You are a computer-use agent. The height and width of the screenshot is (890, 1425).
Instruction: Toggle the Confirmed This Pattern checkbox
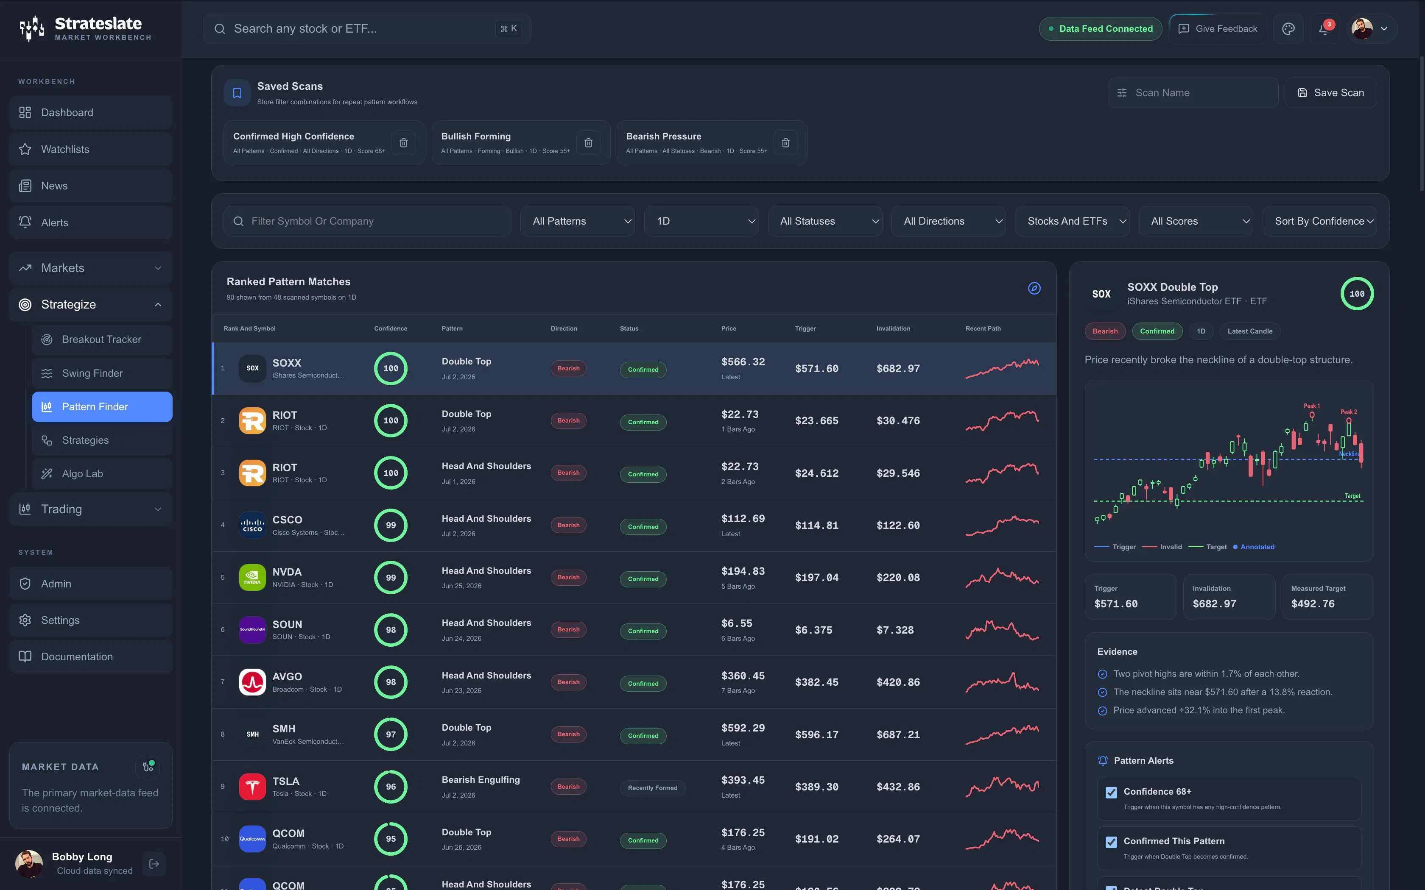pos(1111,842)
